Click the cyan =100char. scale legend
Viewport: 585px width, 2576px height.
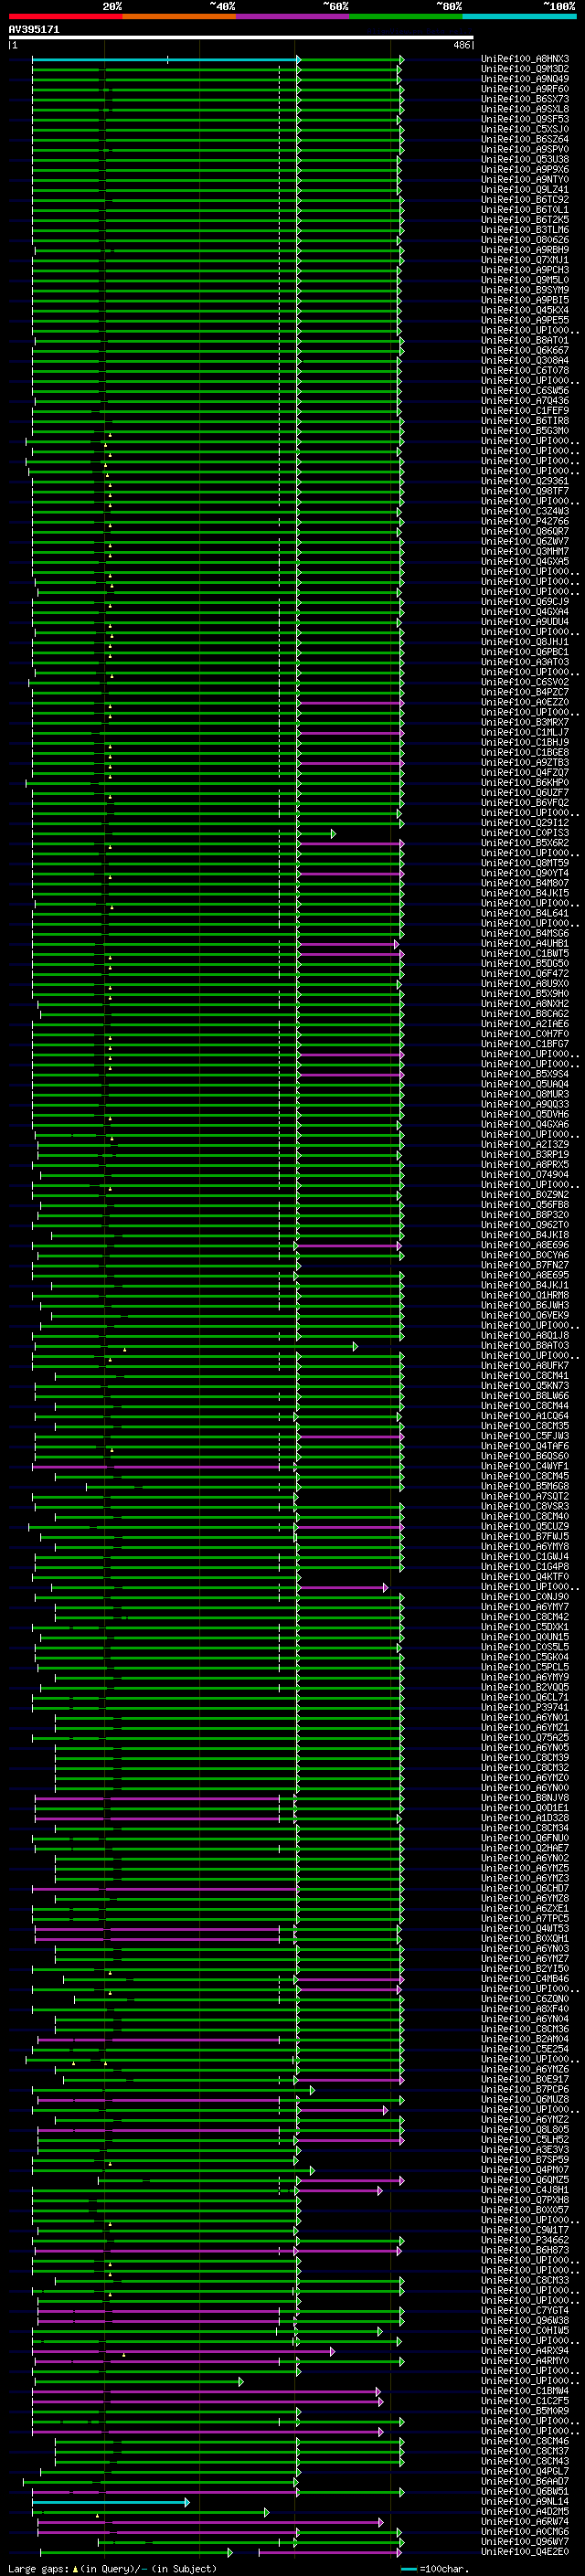tap(437, 2568)
